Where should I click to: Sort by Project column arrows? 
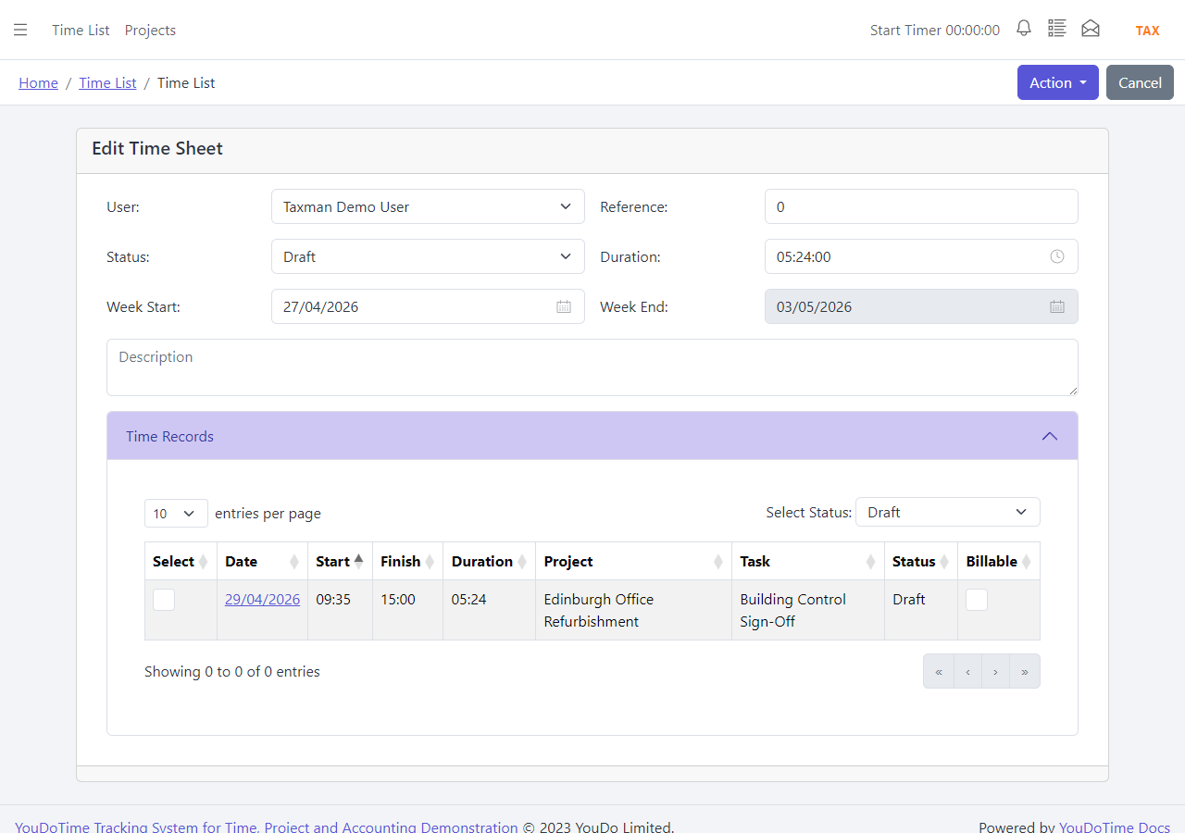[718, 561]
